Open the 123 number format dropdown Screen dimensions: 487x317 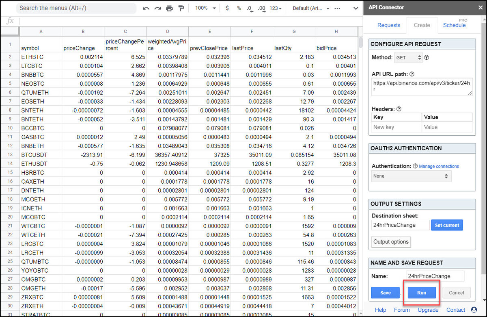276,8
